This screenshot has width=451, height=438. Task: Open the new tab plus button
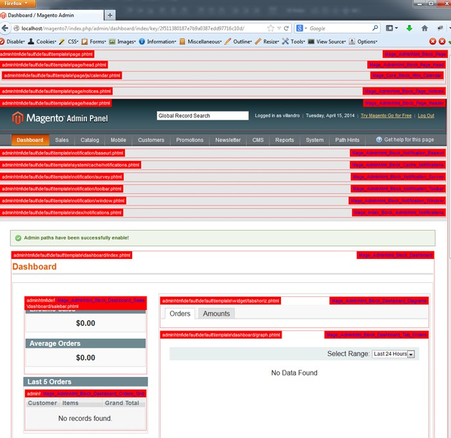pos(110,15)
